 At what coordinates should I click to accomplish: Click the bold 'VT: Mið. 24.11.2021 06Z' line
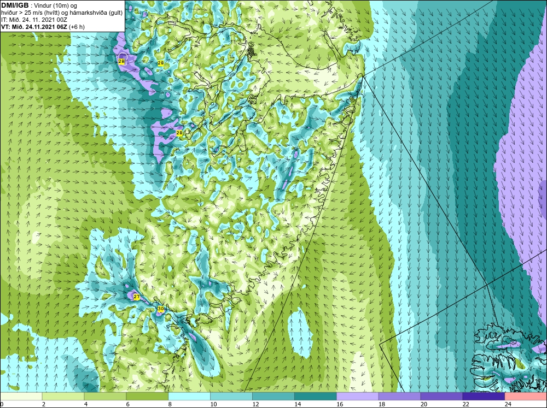[x=34, y=27]
